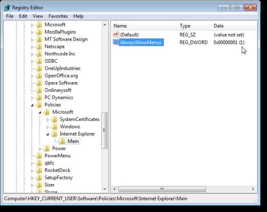The width and height of the screenshot is (267, 212).
Task: Collapse the Internet Explorer key
Action: [48, 134]
